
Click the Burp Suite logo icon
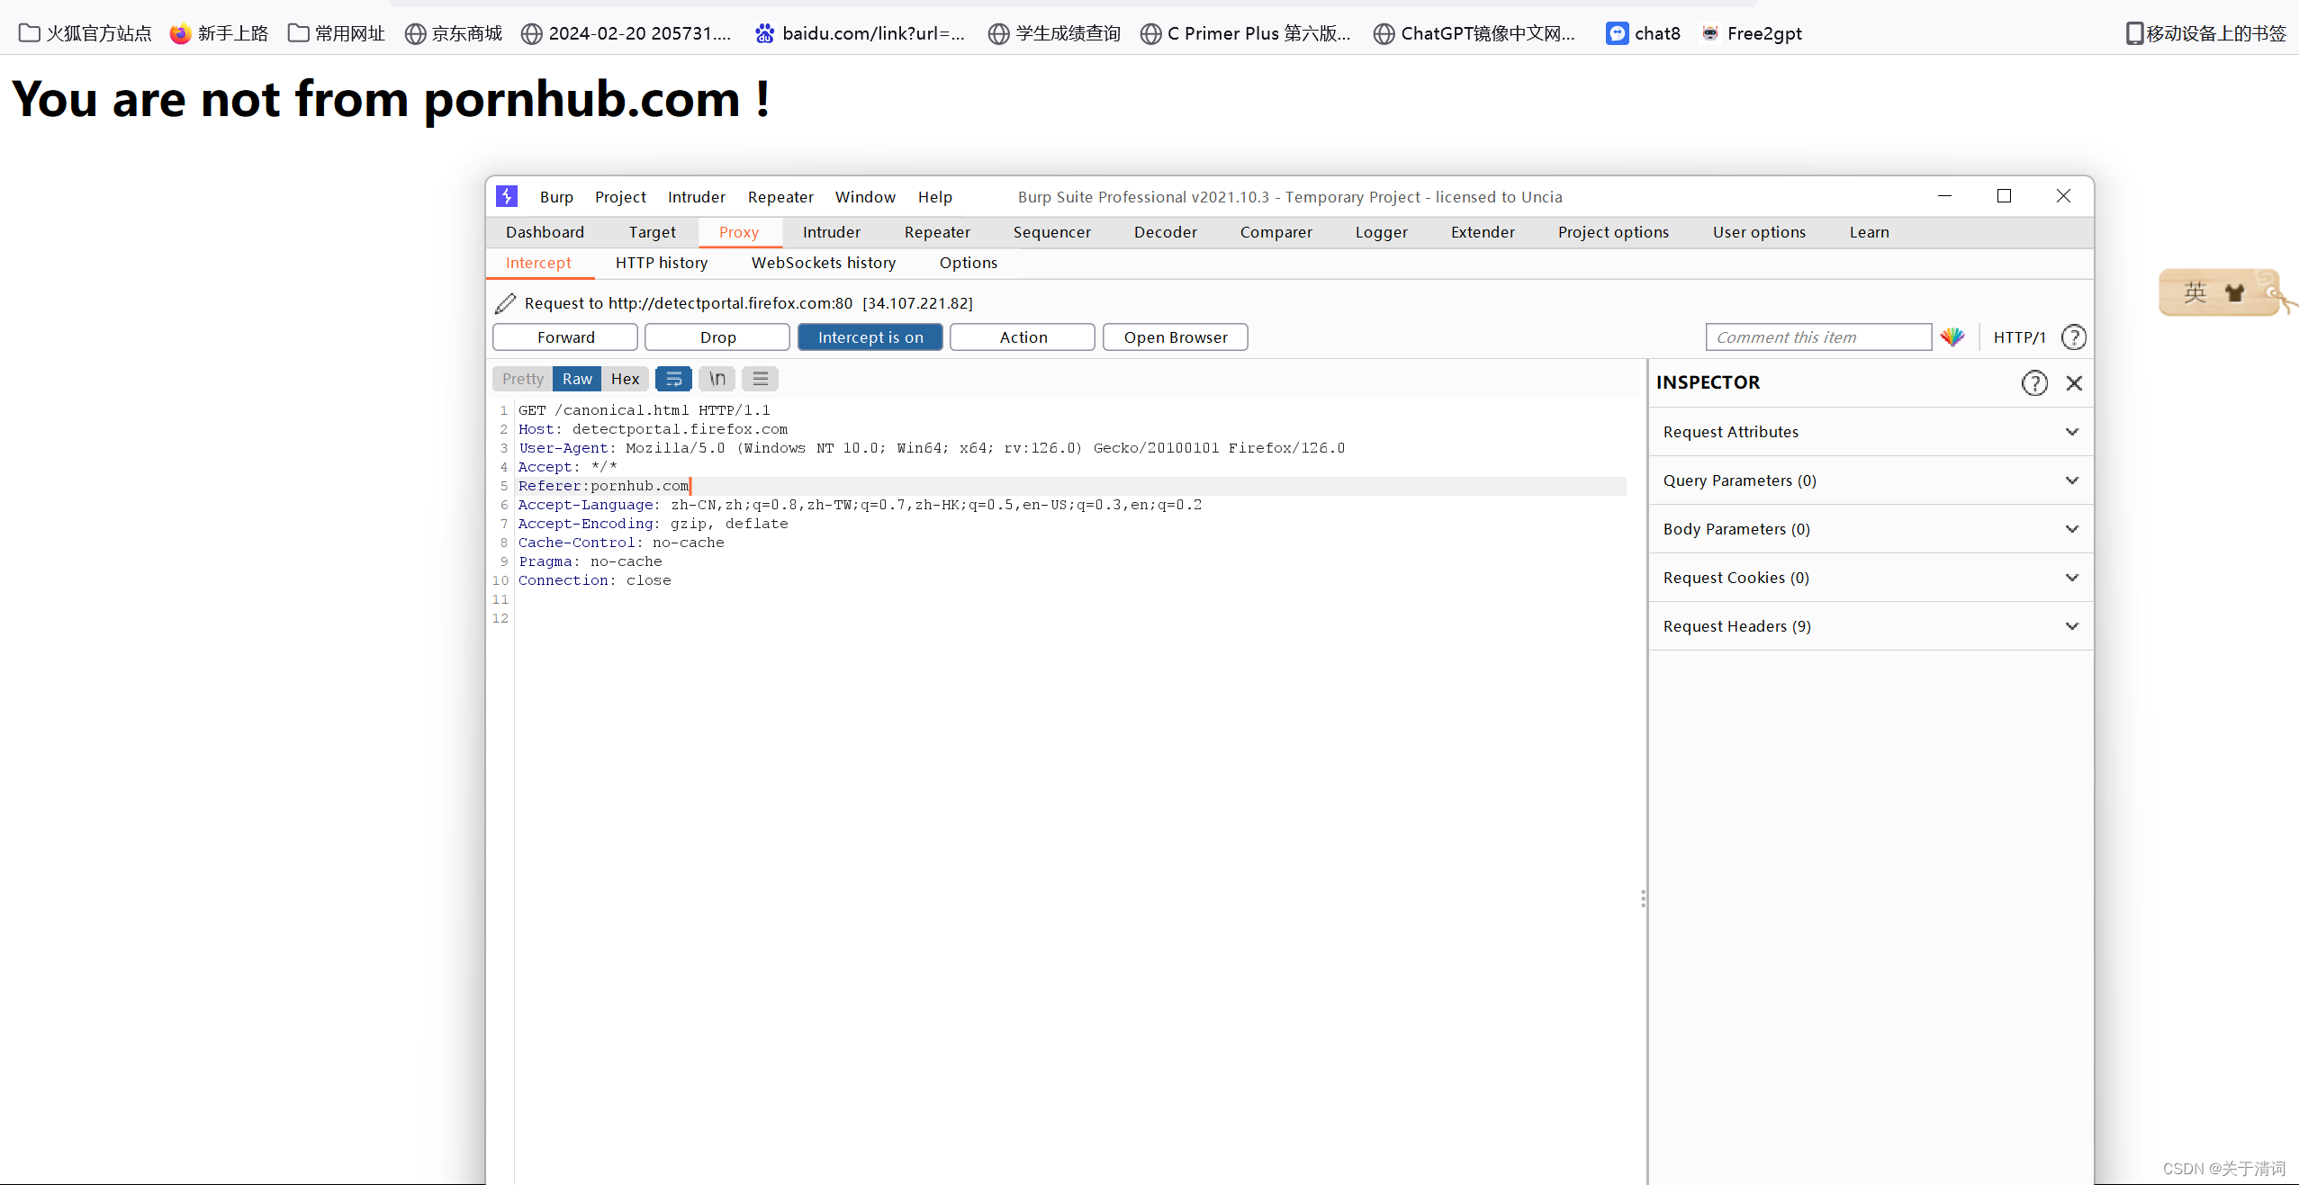507,196
